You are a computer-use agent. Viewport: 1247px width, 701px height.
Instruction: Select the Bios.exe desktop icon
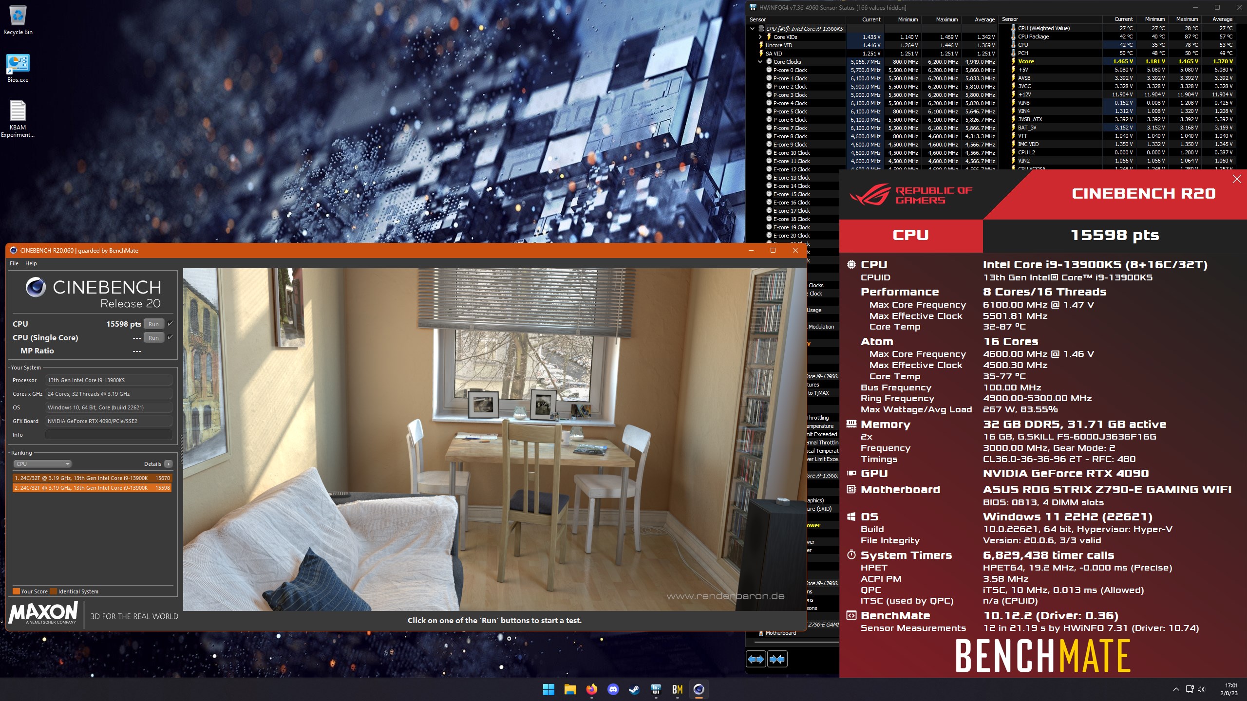18,68
